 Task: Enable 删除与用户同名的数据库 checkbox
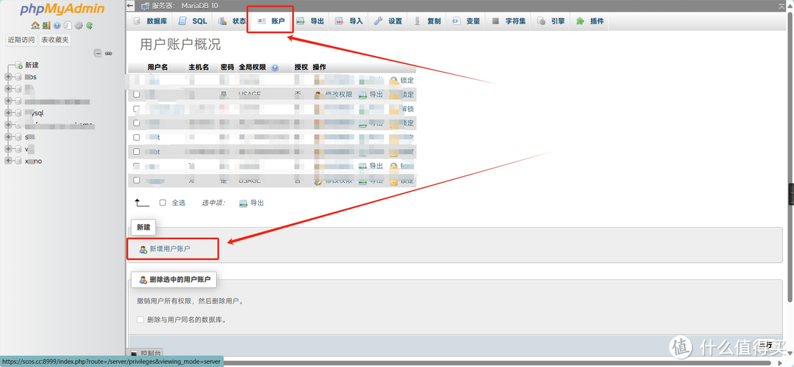[140, 319]
